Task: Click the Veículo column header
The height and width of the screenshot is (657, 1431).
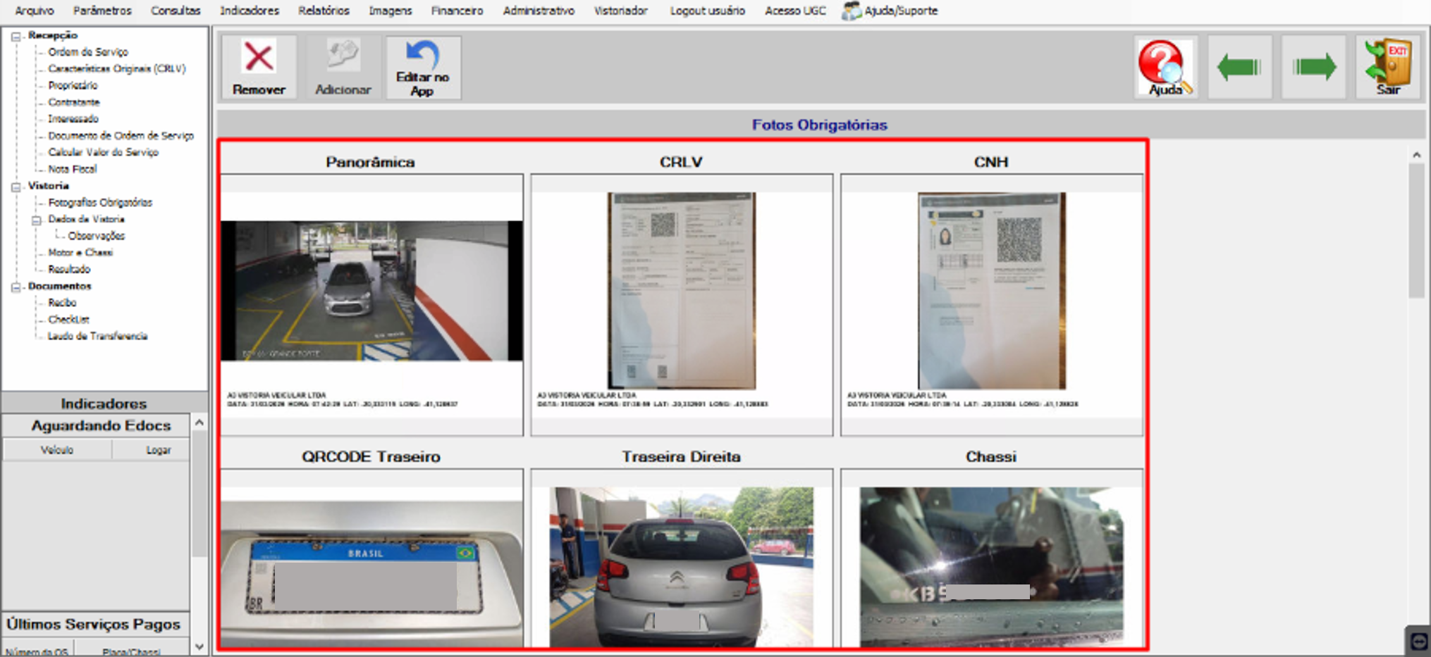Action: pyautogui.click(x=57, y=450)
